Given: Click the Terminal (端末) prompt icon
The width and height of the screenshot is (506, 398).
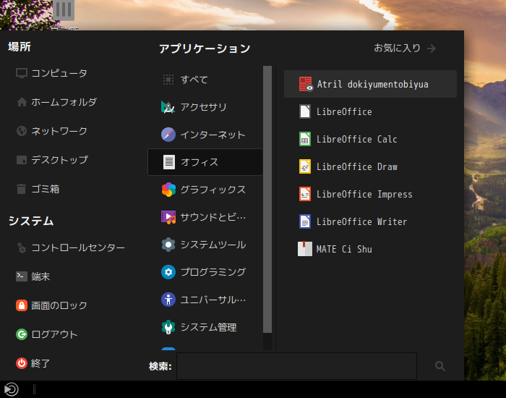Looking at the screenshot, I should click(22, 276).
